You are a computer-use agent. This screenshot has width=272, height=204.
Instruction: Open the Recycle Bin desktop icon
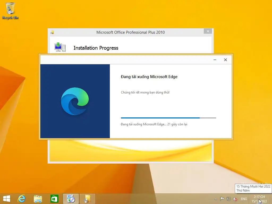tap(10, 11)
